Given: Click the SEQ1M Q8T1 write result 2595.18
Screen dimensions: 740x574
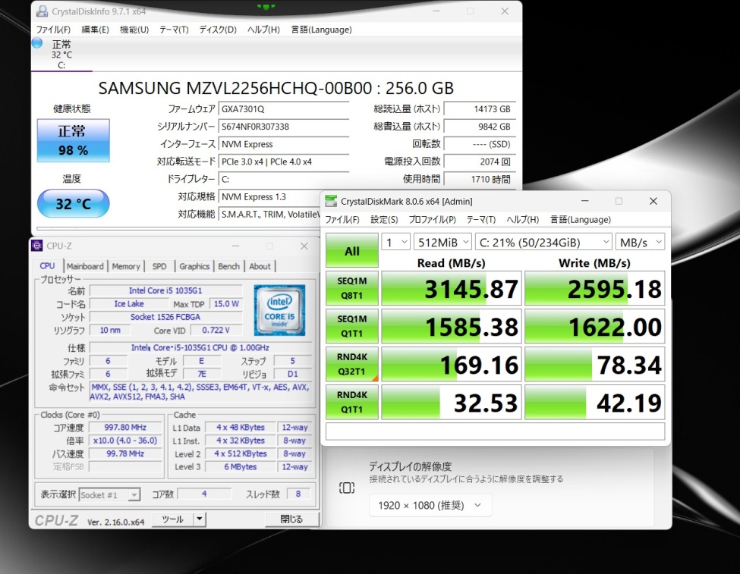Looking at the screenshot, I should 594,288.
